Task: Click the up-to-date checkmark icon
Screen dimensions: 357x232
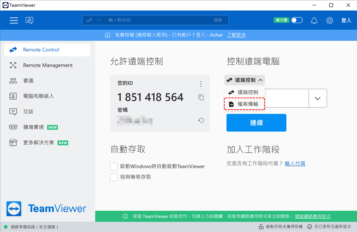Action: click(x=310, y=227)
